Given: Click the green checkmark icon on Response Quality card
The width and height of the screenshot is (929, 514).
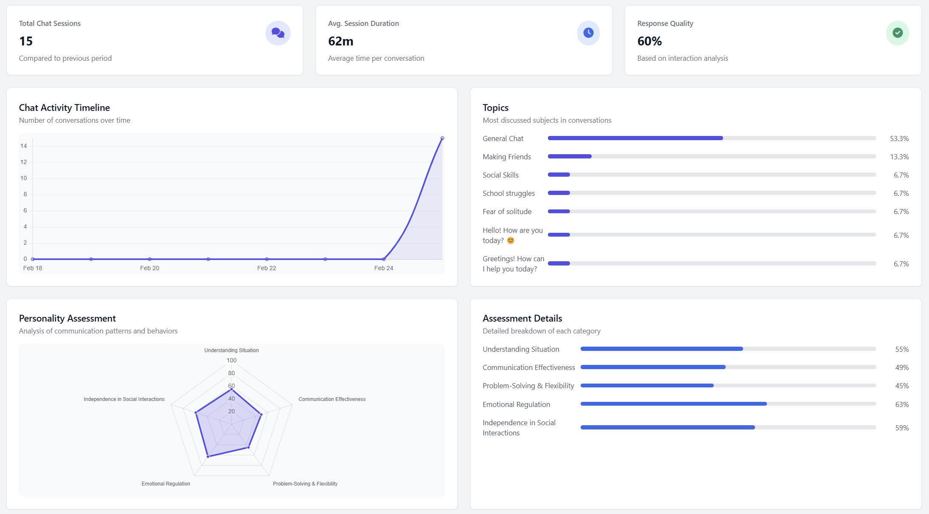Looking at the screenshot, I should 897,33.
